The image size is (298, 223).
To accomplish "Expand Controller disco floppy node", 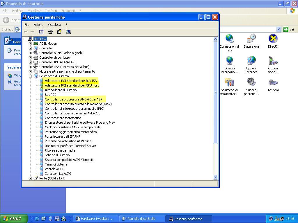I will click(30, 58).
